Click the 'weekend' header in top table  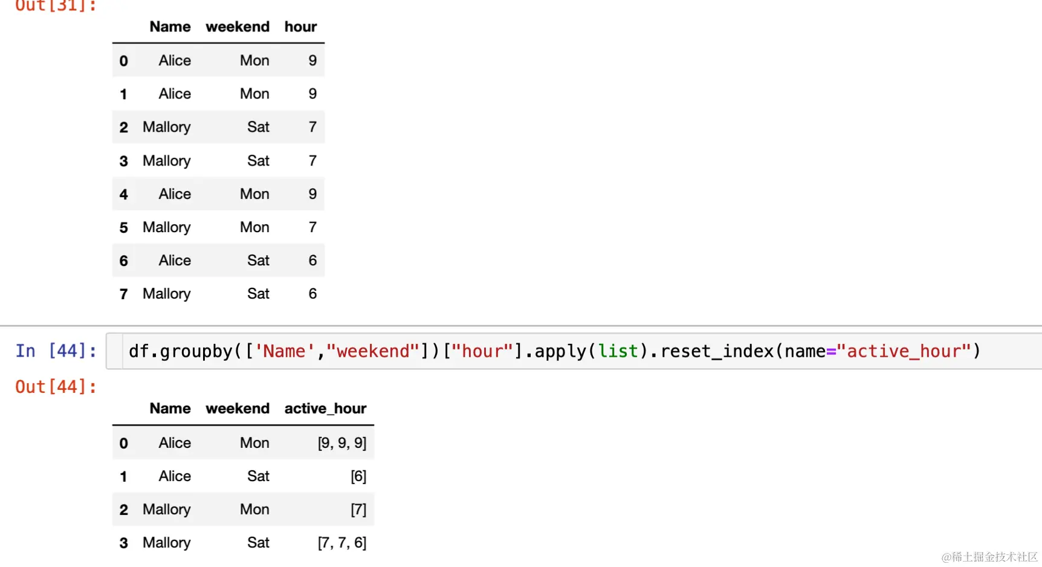point(238,27)
